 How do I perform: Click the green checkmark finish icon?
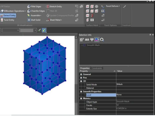click(x=39, y=30)
